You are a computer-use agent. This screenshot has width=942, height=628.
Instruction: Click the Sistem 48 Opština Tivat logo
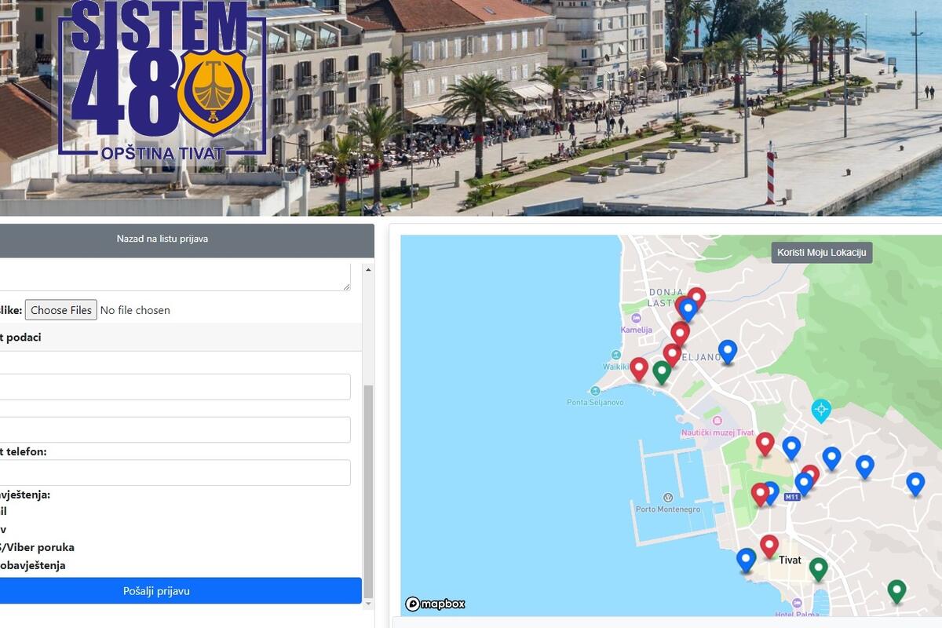click(x=162, y=78)
